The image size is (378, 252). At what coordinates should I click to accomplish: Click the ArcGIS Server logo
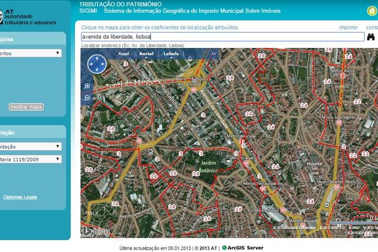(243, 248)
